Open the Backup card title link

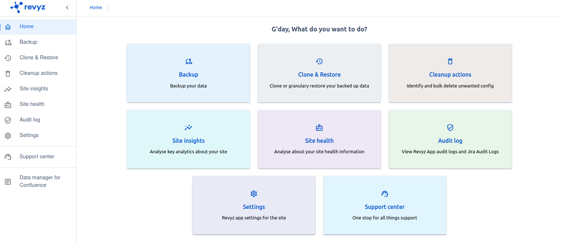(x=188, y=75)
